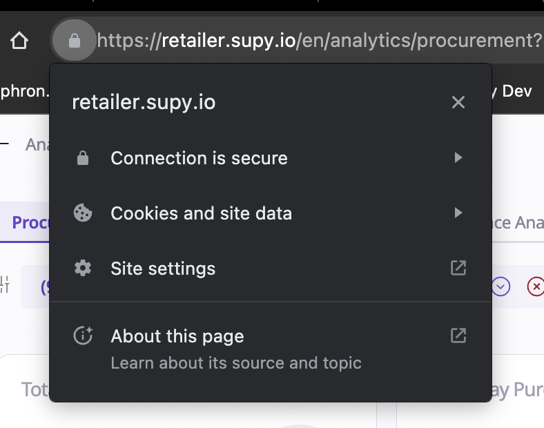
Task: Open the Site settings link text
Action: click(x=163, y=269)
